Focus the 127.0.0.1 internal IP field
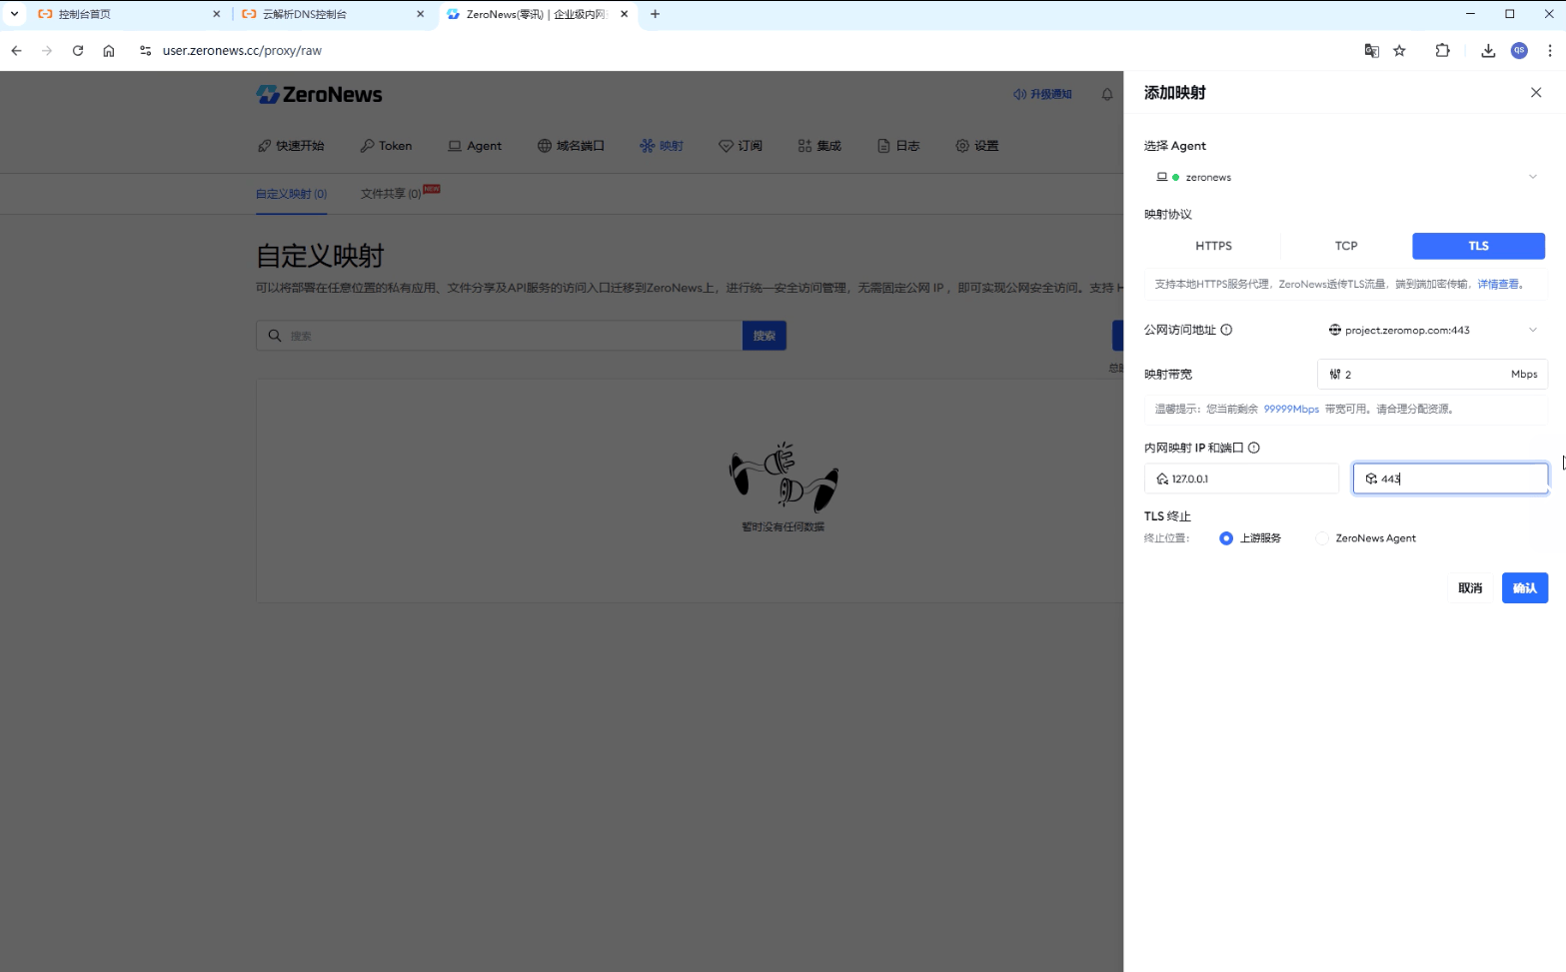Screen dimensions: 1566x972 (x=1241, y=479)
